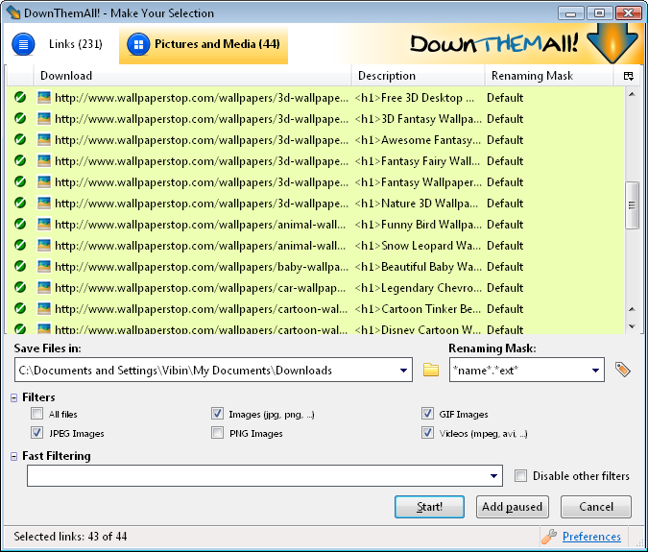
Task: Click description '<h1>Fantasy Wallpaper...'
Action: 419,182
